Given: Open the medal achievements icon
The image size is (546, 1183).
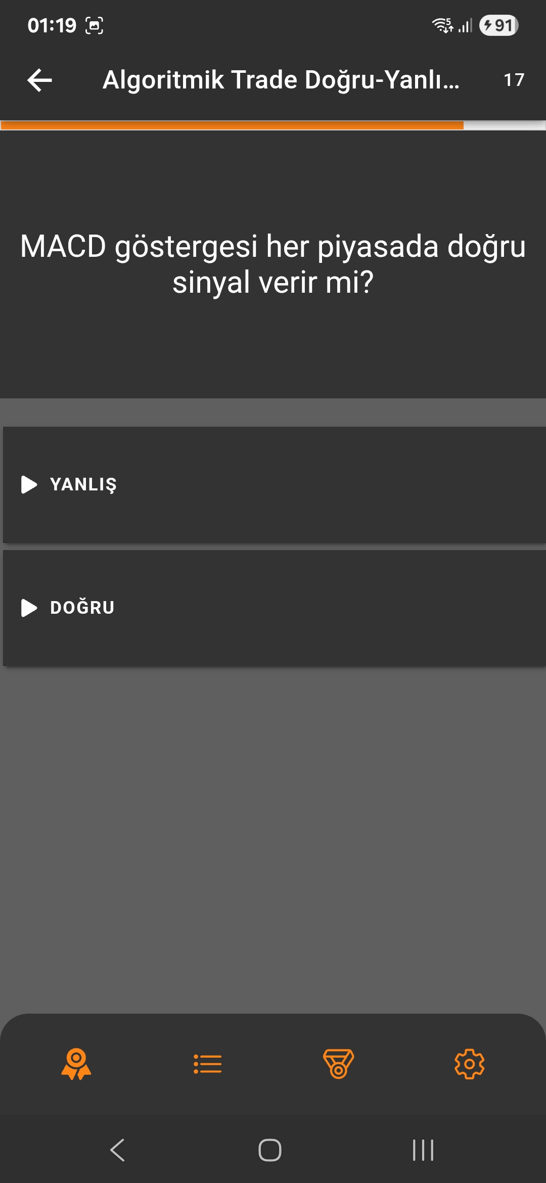Looking at the screenshot, I should coord(338,1064).
